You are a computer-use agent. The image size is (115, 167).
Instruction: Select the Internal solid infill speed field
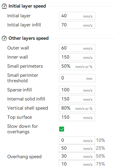coord(77,99)
